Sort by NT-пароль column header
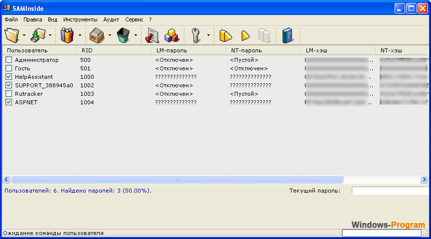The image size is (431, 239). coord(264,50)
